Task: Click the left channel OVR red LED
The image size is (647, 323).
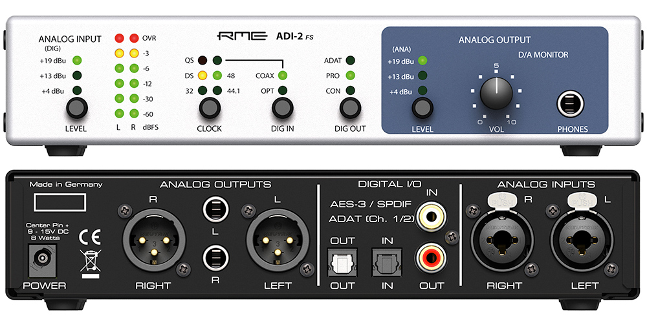Action: (x=119, y=38)
